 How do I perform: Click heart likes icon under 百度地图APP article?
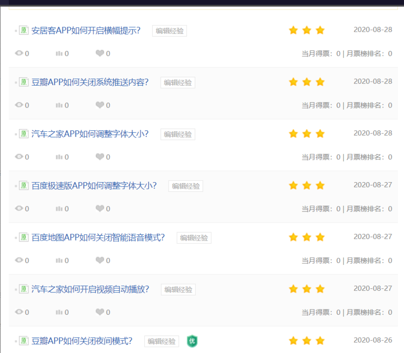[100, 260]
